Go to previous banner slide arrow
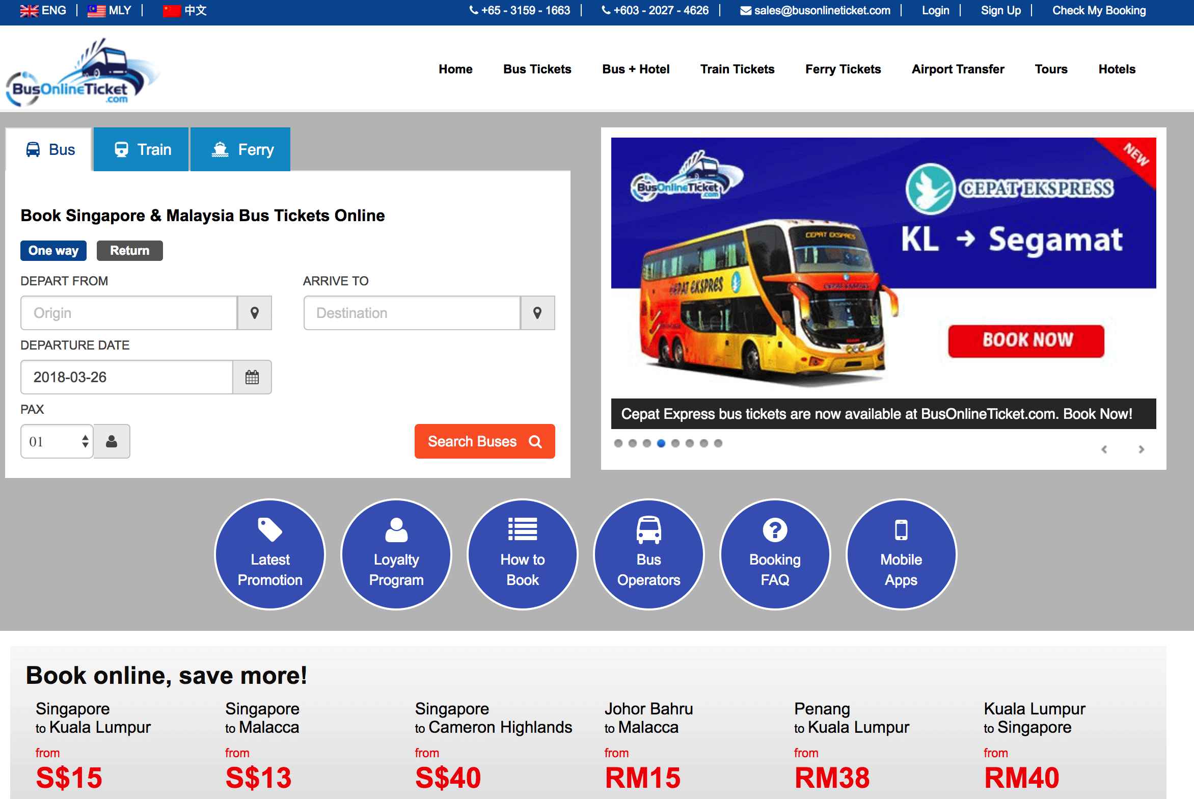 [x=1104, y=449]
